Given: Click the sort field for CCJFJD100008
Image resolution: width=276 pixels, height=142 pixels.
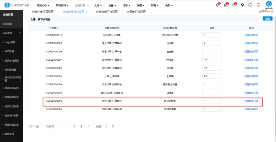Looking at the screenshot, I should [x=212, y=52].
